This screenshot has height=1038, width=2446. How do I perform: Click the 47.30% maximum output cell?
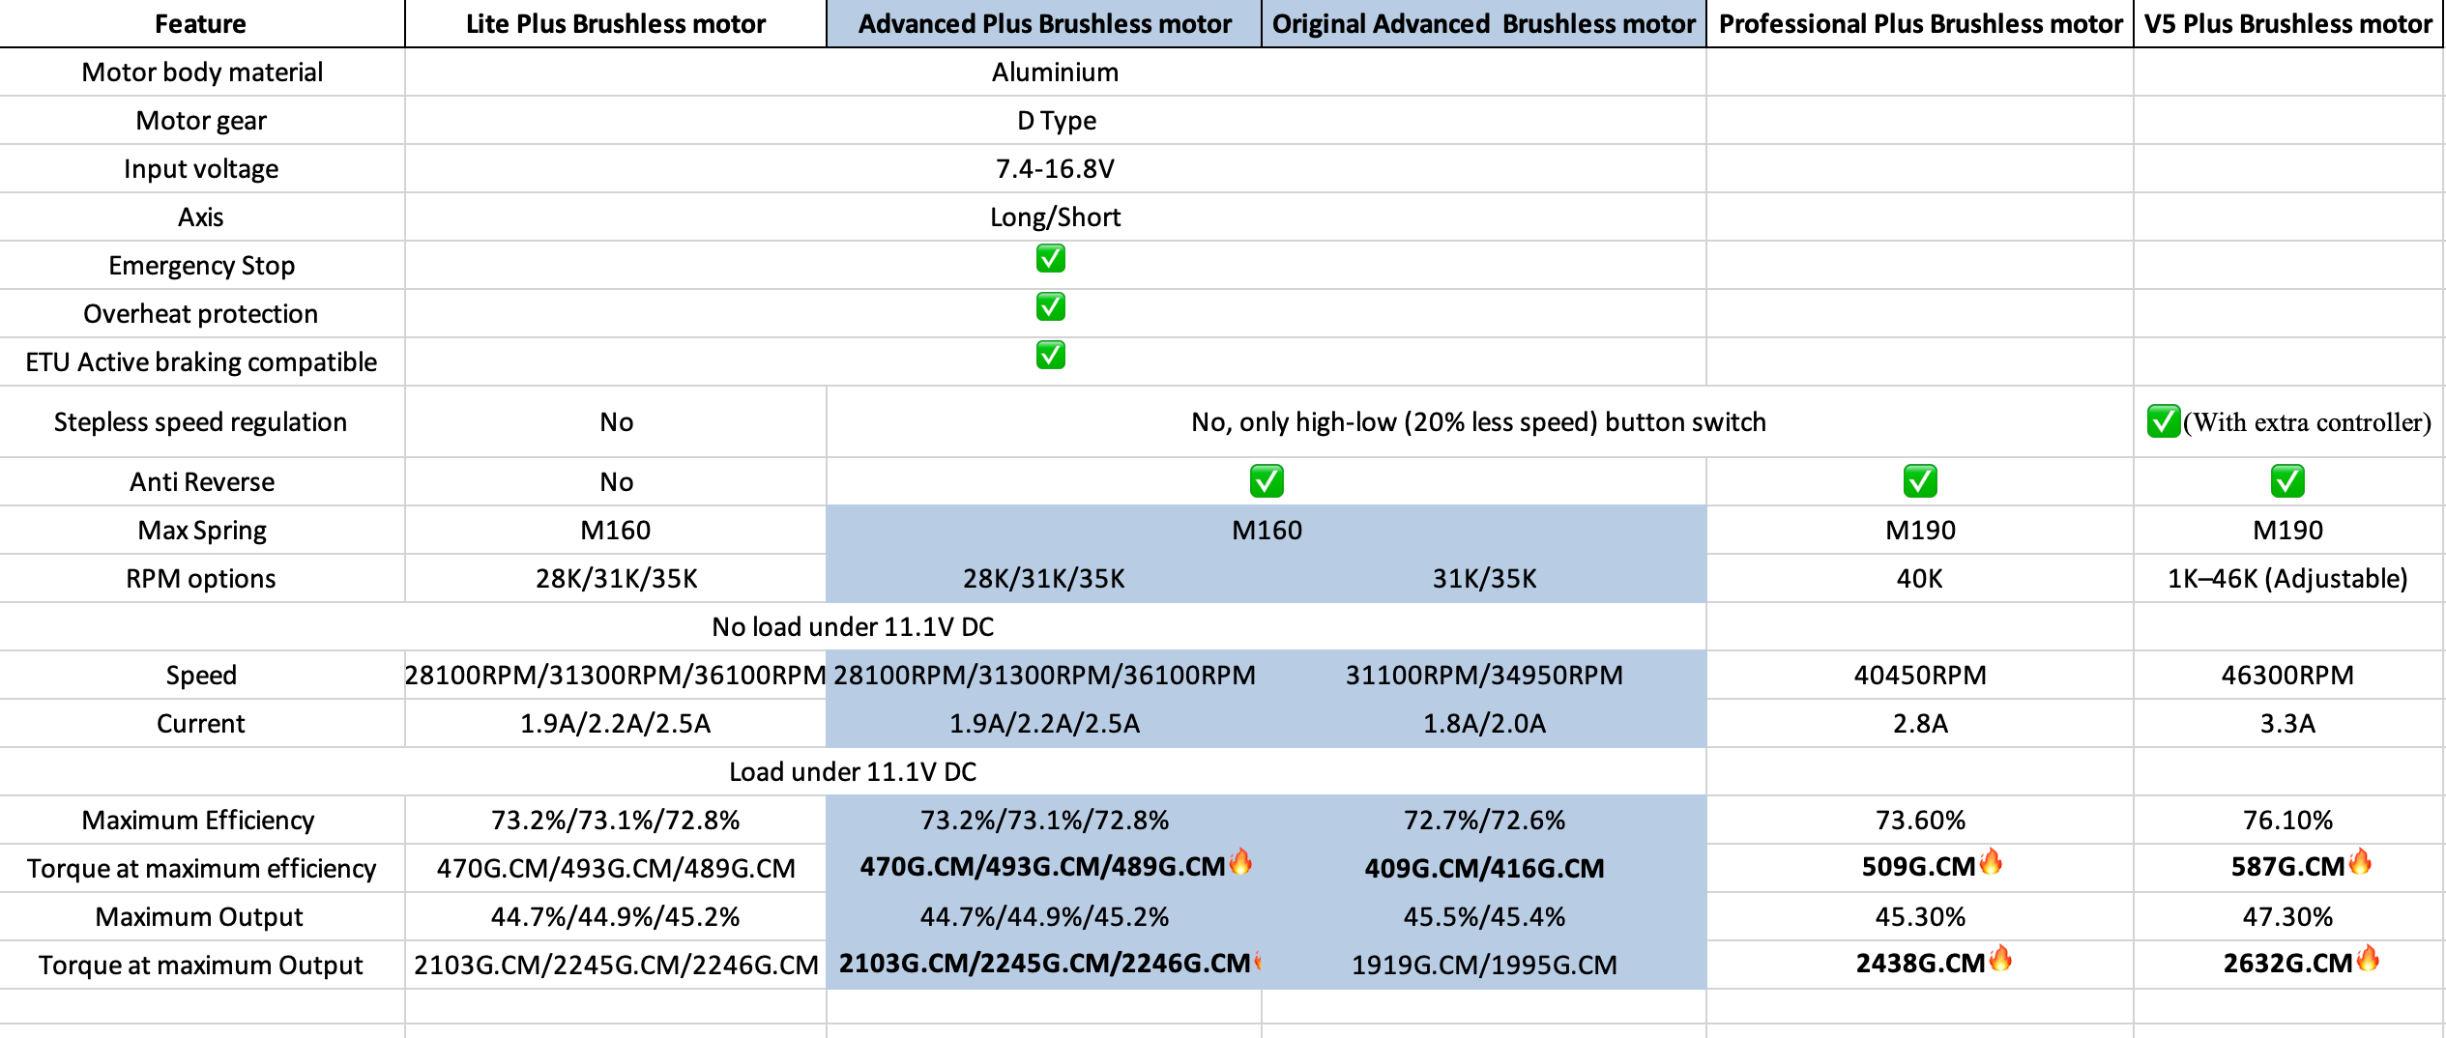coord(2287,917)
